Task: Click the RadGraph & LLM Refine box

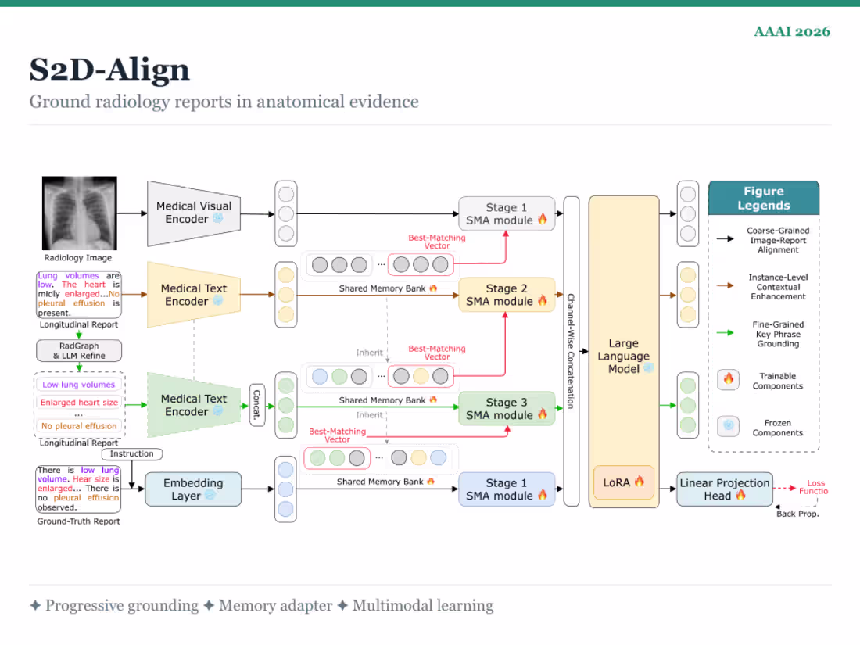Action: coord(79,350)
